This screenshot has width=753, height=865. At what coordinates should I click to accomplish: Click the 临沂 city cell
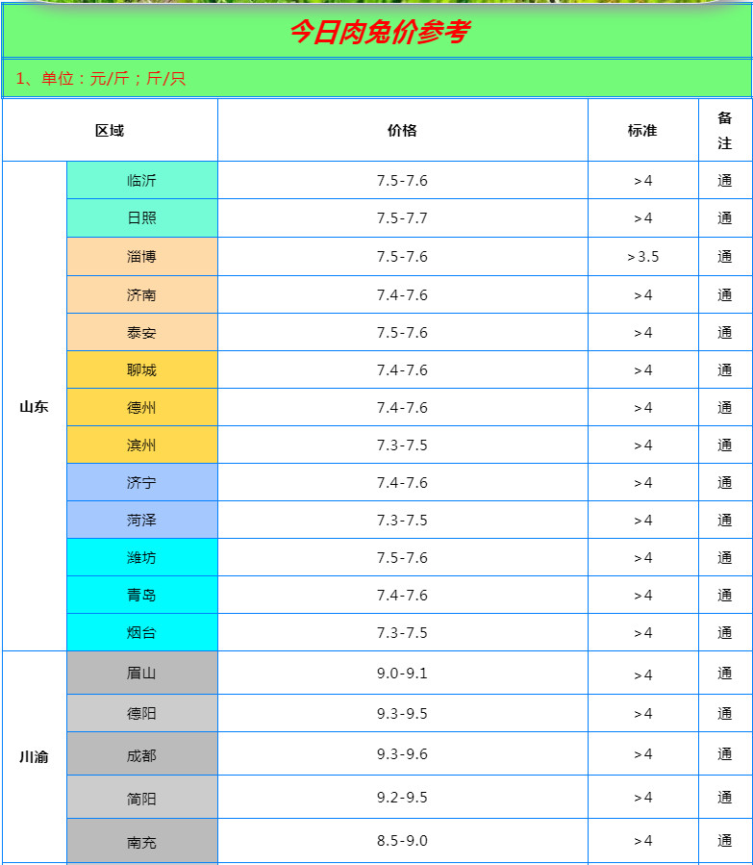click(141, 181)
